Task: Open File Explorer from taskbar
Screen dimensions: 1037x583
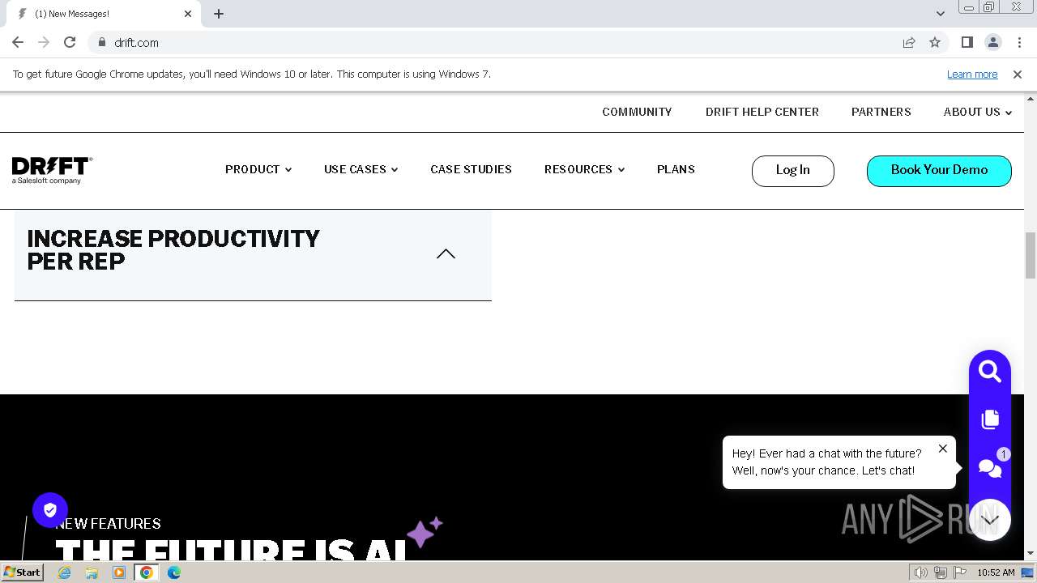Action: (92, 572)
